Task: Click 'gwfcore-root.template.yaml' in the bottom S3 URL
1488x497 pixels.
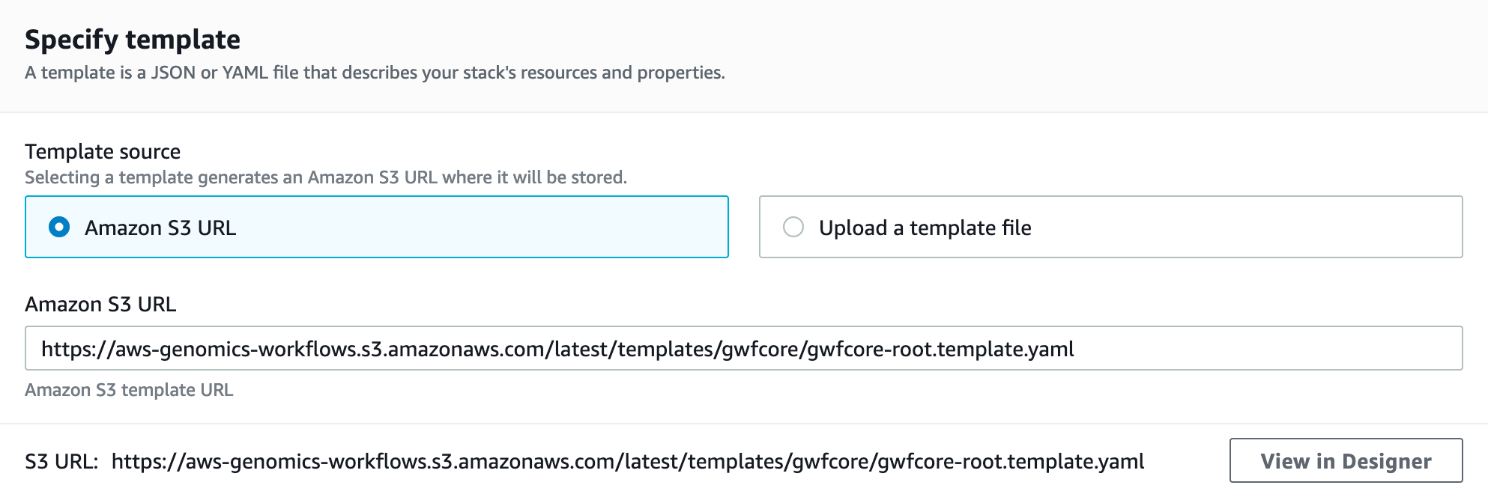Action: (x=1011, y=461)
